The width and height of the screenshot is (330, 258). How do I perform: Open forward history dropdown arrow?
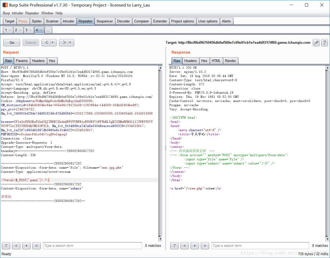point(70,42)
